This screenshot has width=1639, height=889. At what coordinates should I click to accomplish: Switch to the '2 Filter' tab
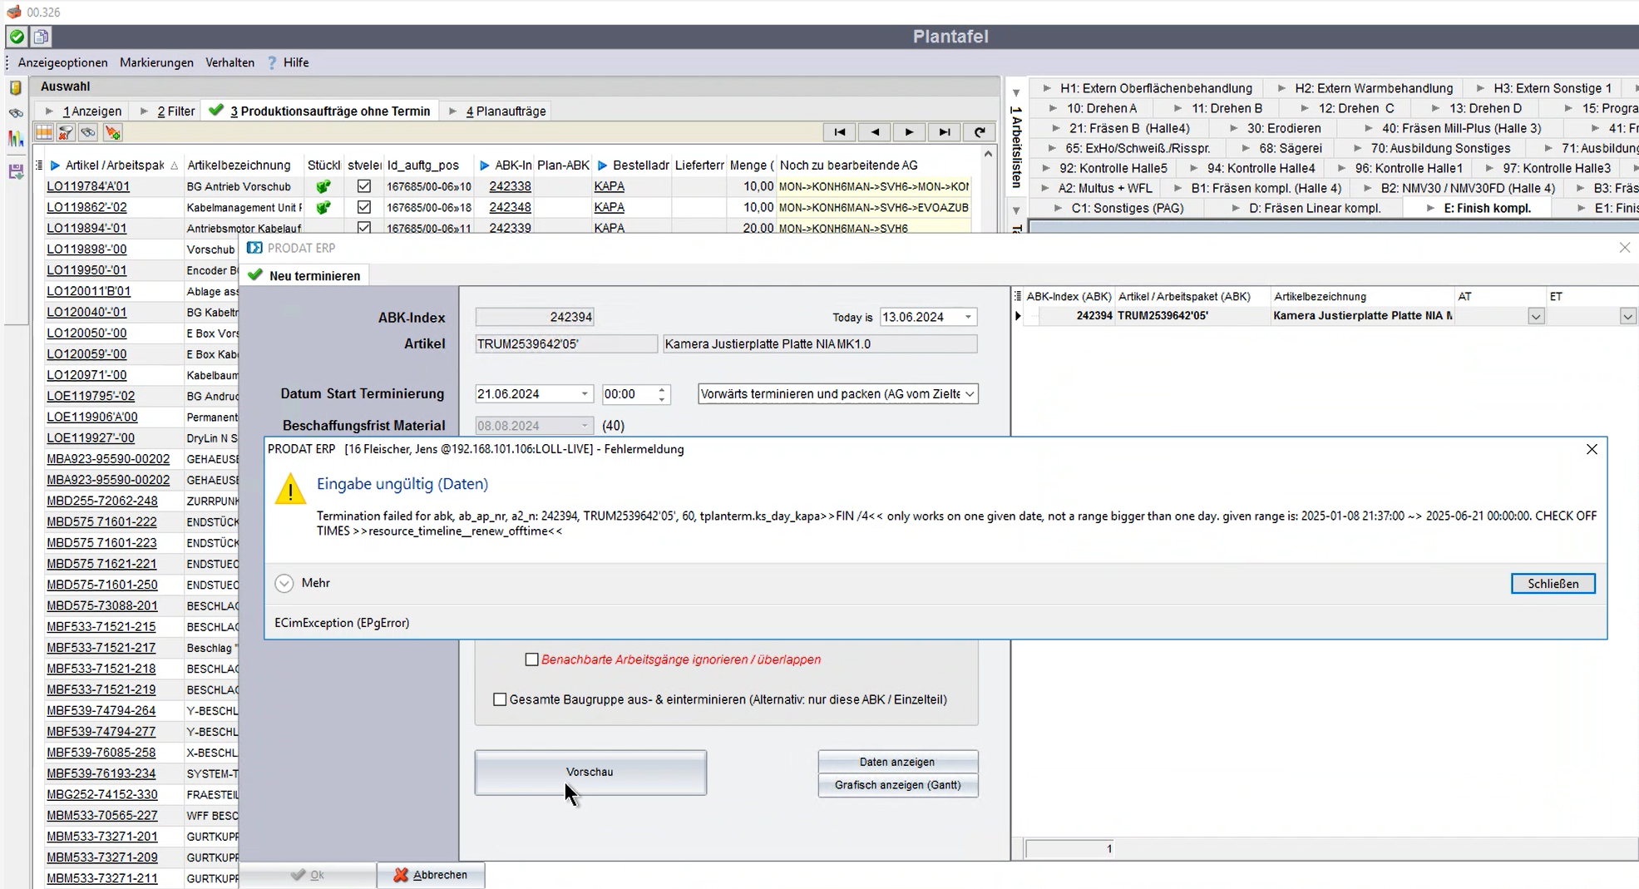coord(175,111)
